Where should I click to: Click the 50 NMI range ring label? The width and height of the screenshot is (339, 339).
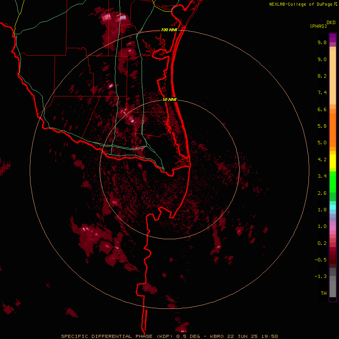point(170,100)
